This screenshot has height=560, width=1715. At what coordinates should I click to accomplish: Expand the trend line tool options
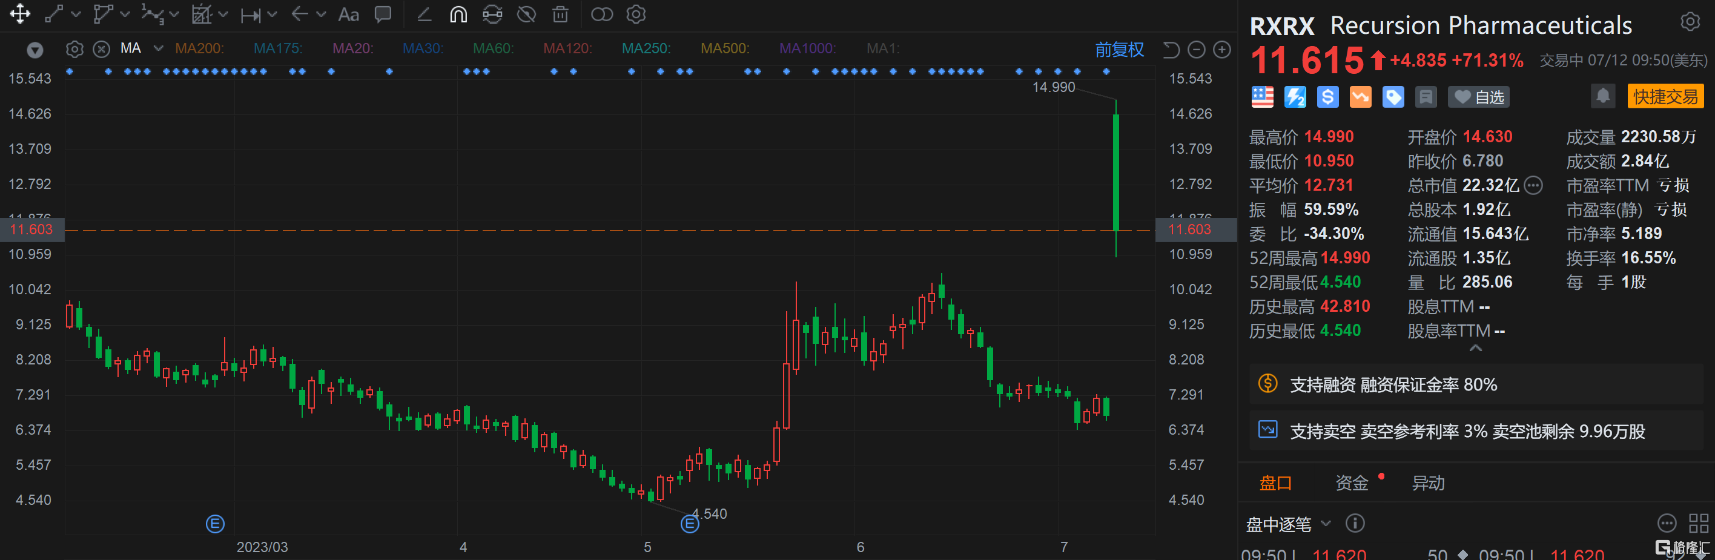75,14
